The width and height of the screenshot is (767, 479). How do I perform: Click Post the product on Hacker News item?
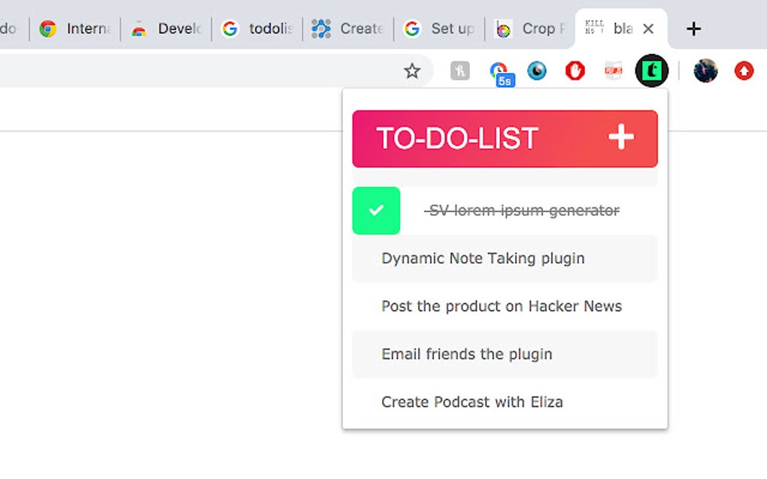[x=501, y=306]
